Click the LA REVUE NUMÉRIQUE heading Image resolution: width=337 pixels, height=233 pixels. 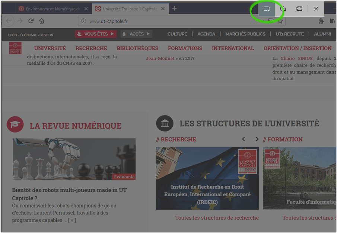pos(76,126)
